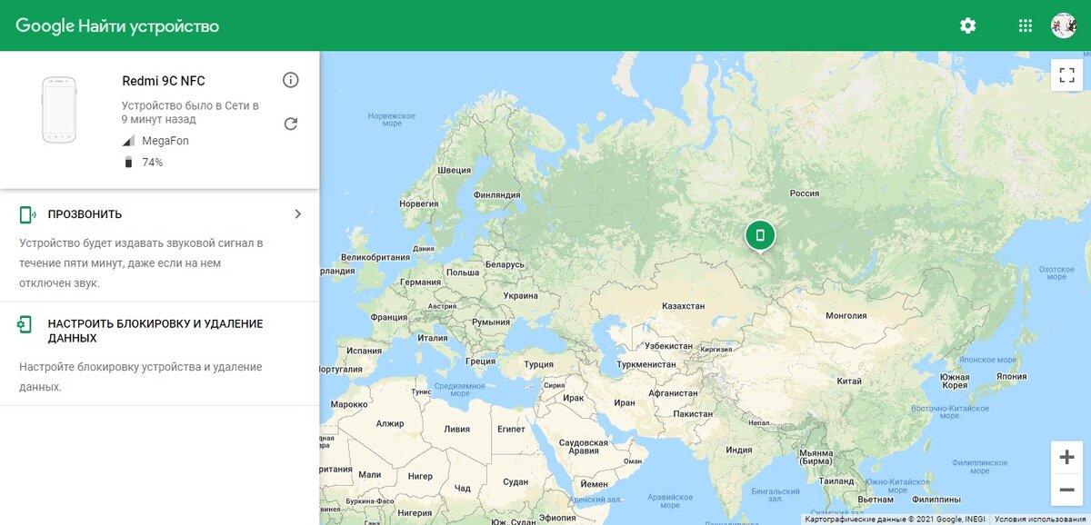The height and width of the screenshot is (525, 1091).
Task: Click the battery icon next to 74%
Action: [x=127, y=163]
